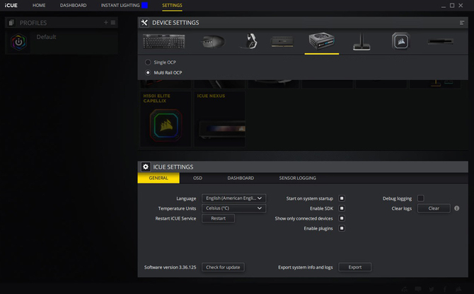
Task: Click the Default profile colorful power icon
Action: coord(18,42)
